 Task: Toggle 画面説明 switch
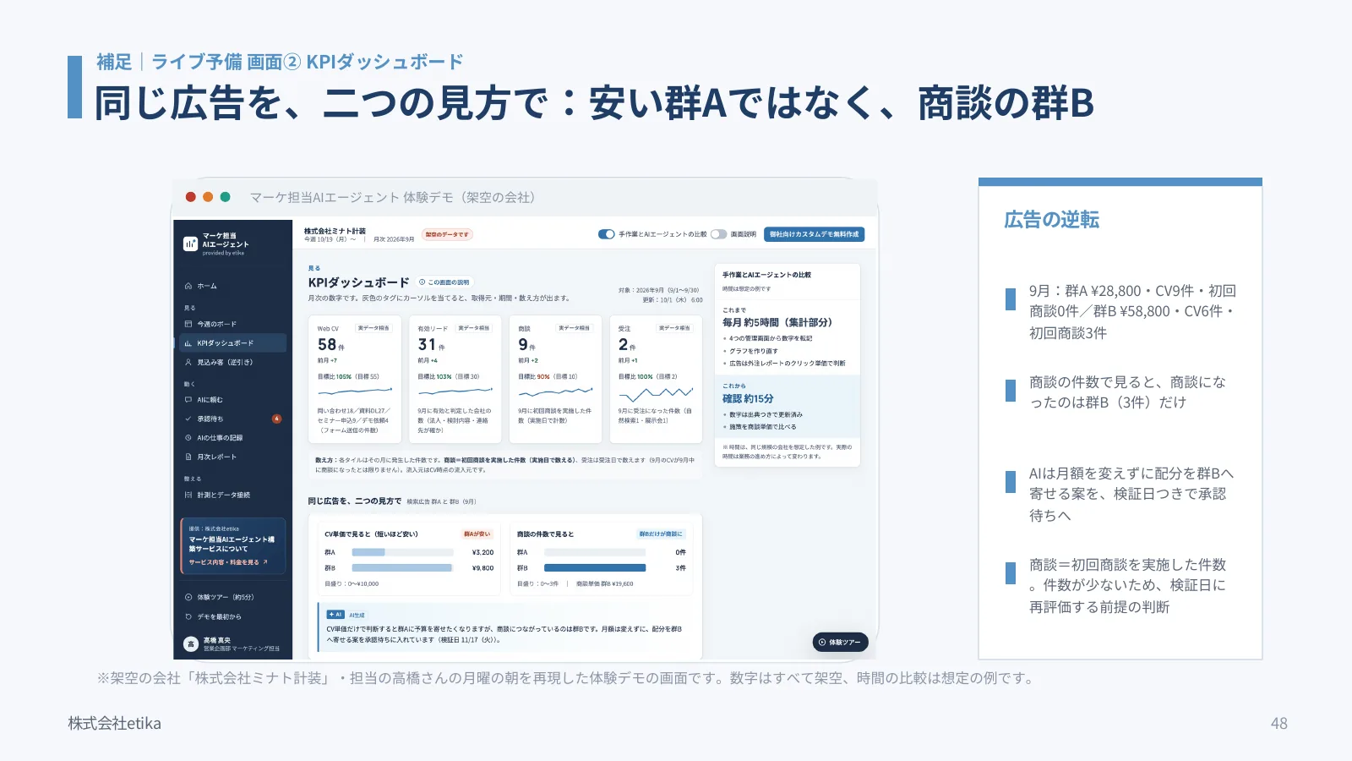pos(718,234)
